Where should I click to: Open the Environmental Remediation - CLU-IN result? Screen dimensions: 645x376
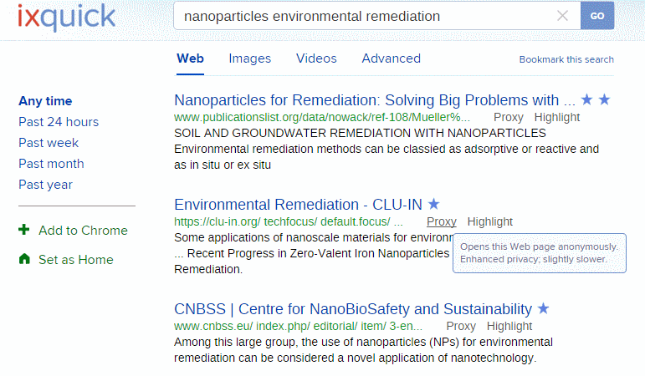tap(298, 204)
